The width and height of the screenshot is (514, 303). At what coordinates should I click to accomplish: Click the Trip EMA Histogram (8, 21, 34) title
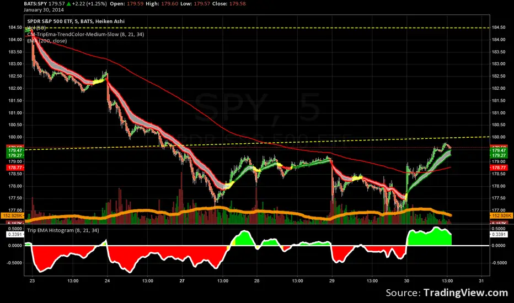(x=63, y=230)
